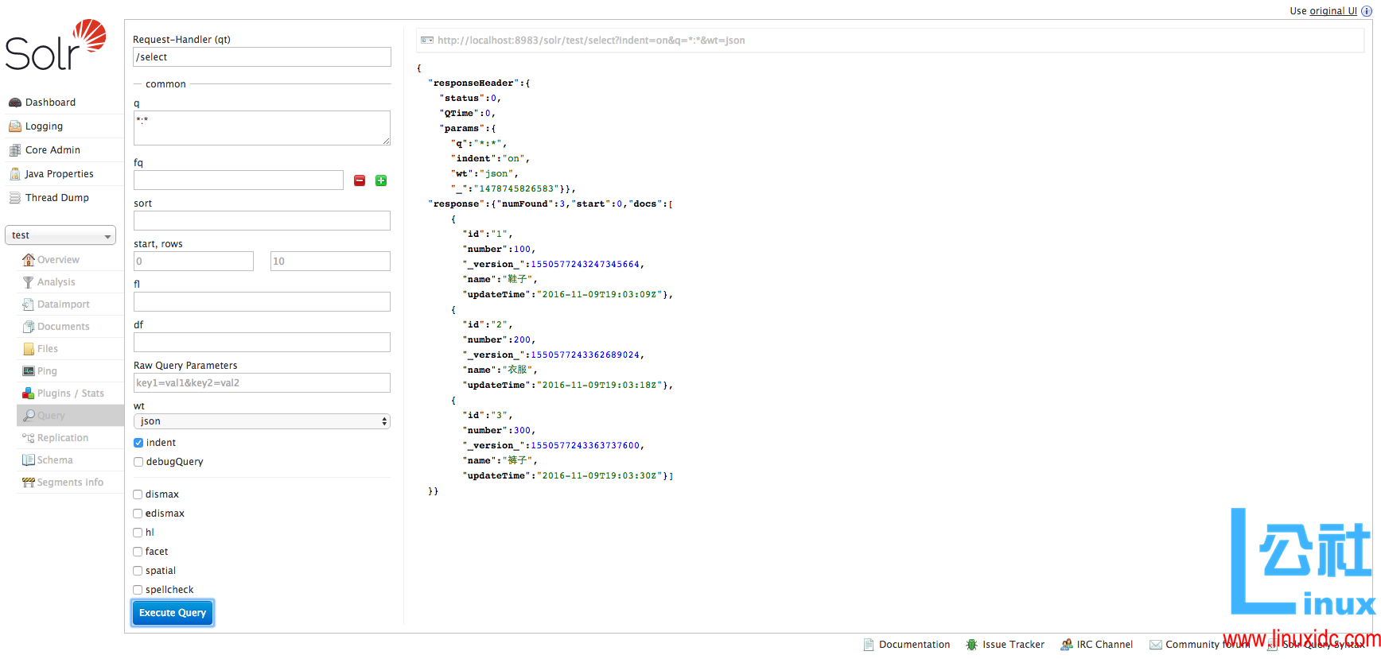Screen dimensions: 1381x659
Task: Click the Plugins / Stats blocks icon
Action: [x=29, y=393]
